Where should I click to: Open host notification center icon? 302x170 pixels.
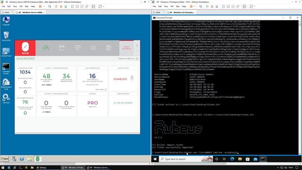pyautogui.click(x=297, y=168)
